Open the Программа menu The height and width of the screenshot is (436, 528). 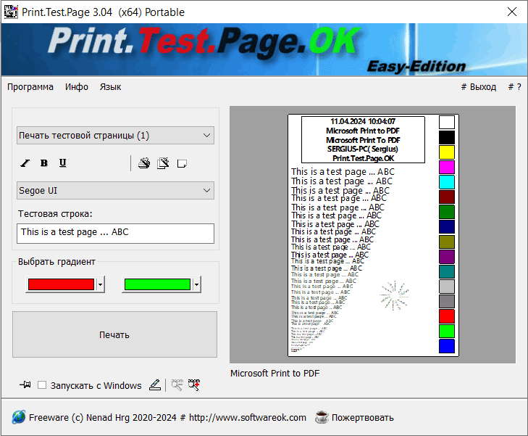pos(30,87)
